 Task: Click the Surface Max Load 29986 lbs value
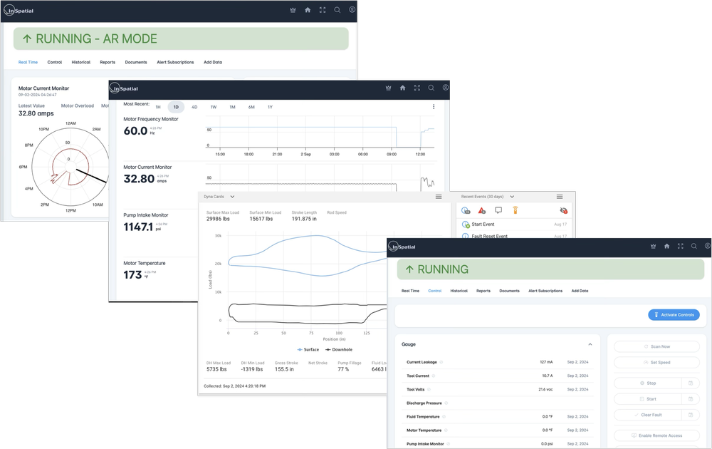[218, 219]
